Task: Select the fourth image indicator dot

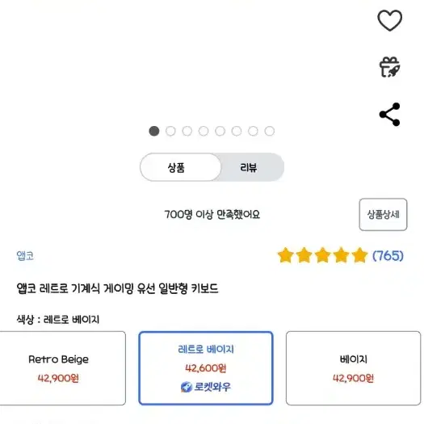Action: [x=204, y=131]
